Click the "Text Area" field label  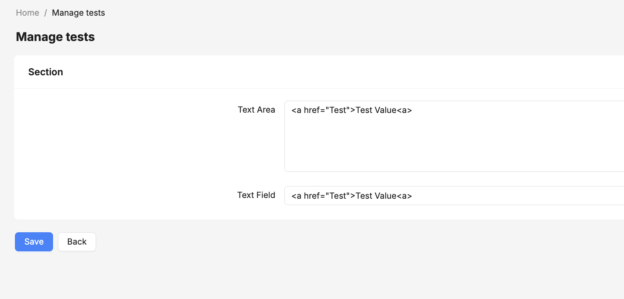click(256, 110)
